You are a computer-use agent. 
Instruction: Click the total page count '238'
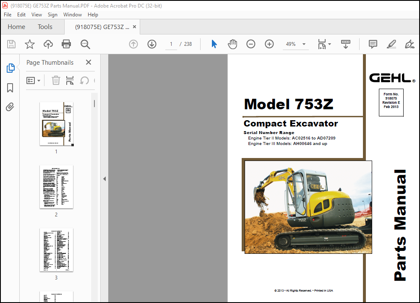188,44
